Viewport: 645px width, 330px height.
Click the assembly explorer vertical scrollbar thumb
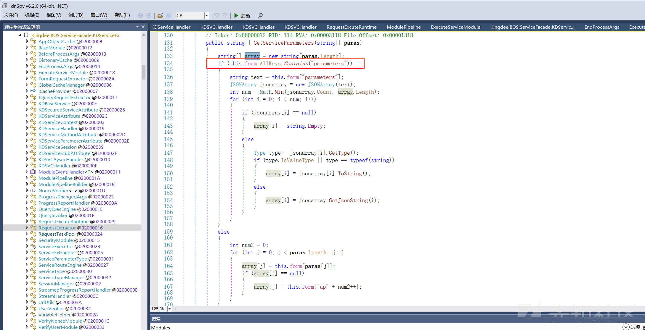[x=144, y=72]
